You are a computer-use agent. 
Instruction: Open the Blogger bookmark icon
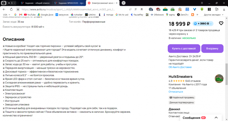(x=192, y=14)
